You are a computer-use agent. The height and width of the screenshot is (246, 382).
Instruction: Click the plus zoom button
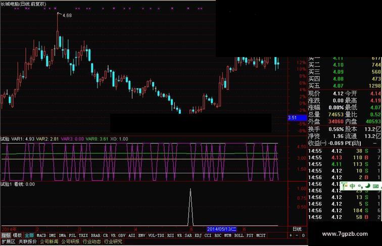[x=291, y=235]
